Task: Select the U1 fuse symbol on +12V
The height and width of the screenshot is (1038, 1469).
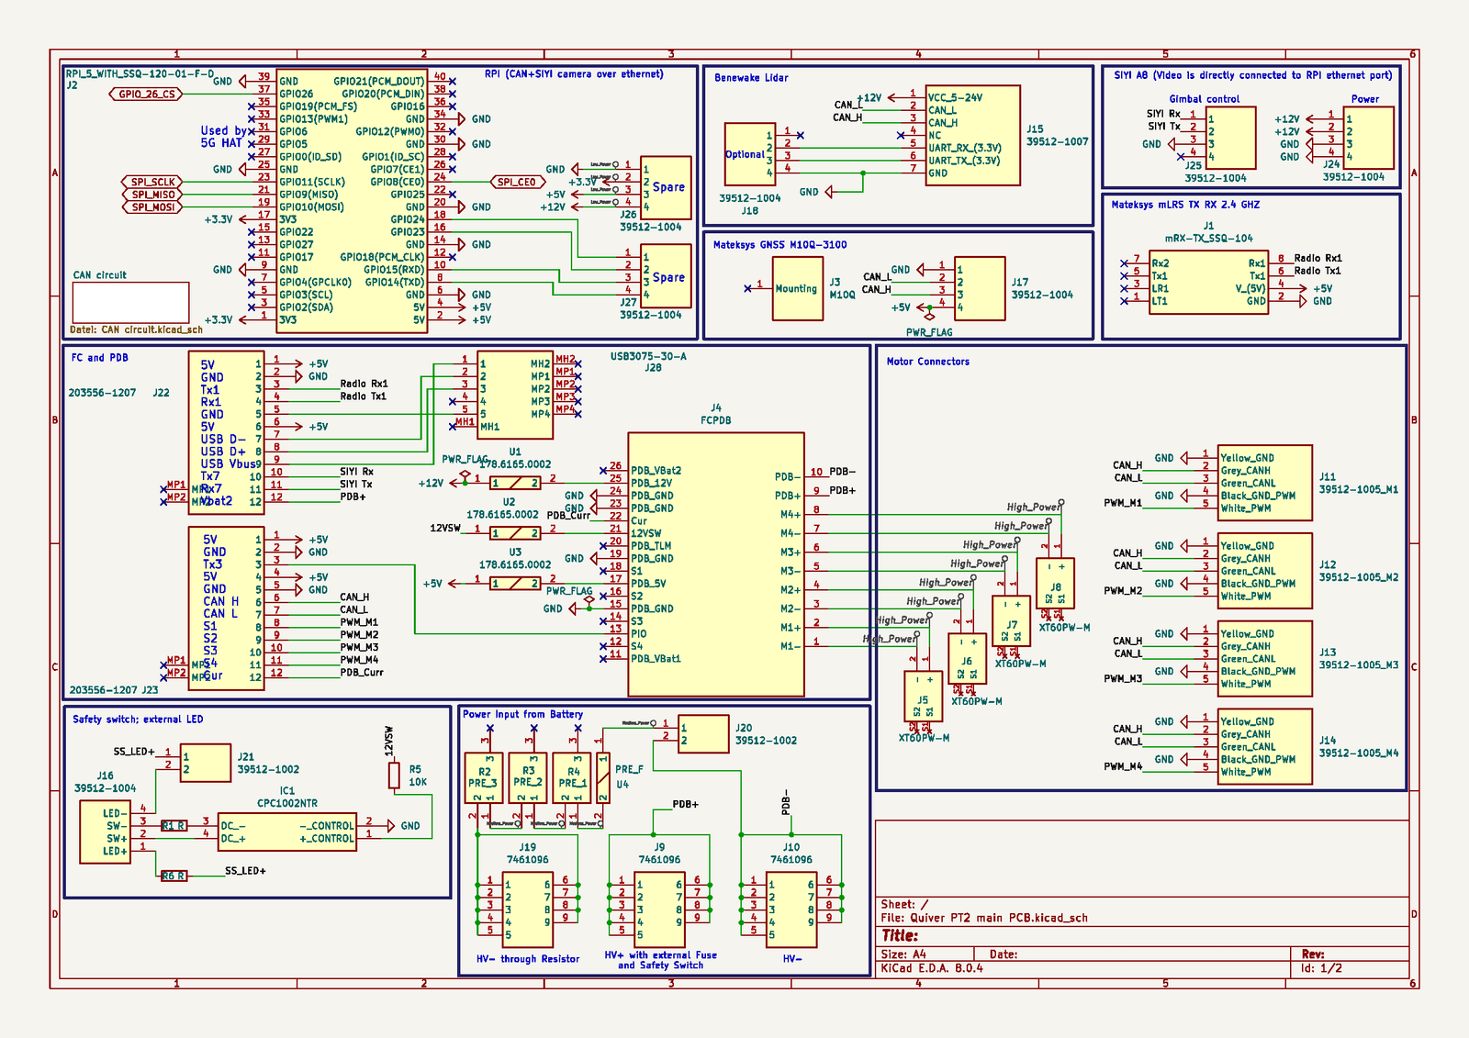Action: pyautogui.click(x=515, y=483)
